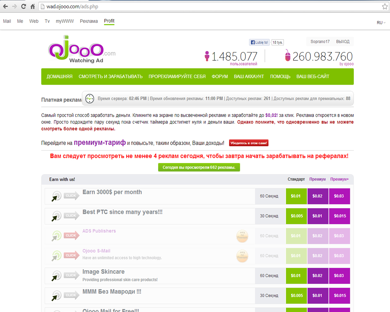Log out via ВЫХОД link
The image size is (390, 312).
pos(343,41)
